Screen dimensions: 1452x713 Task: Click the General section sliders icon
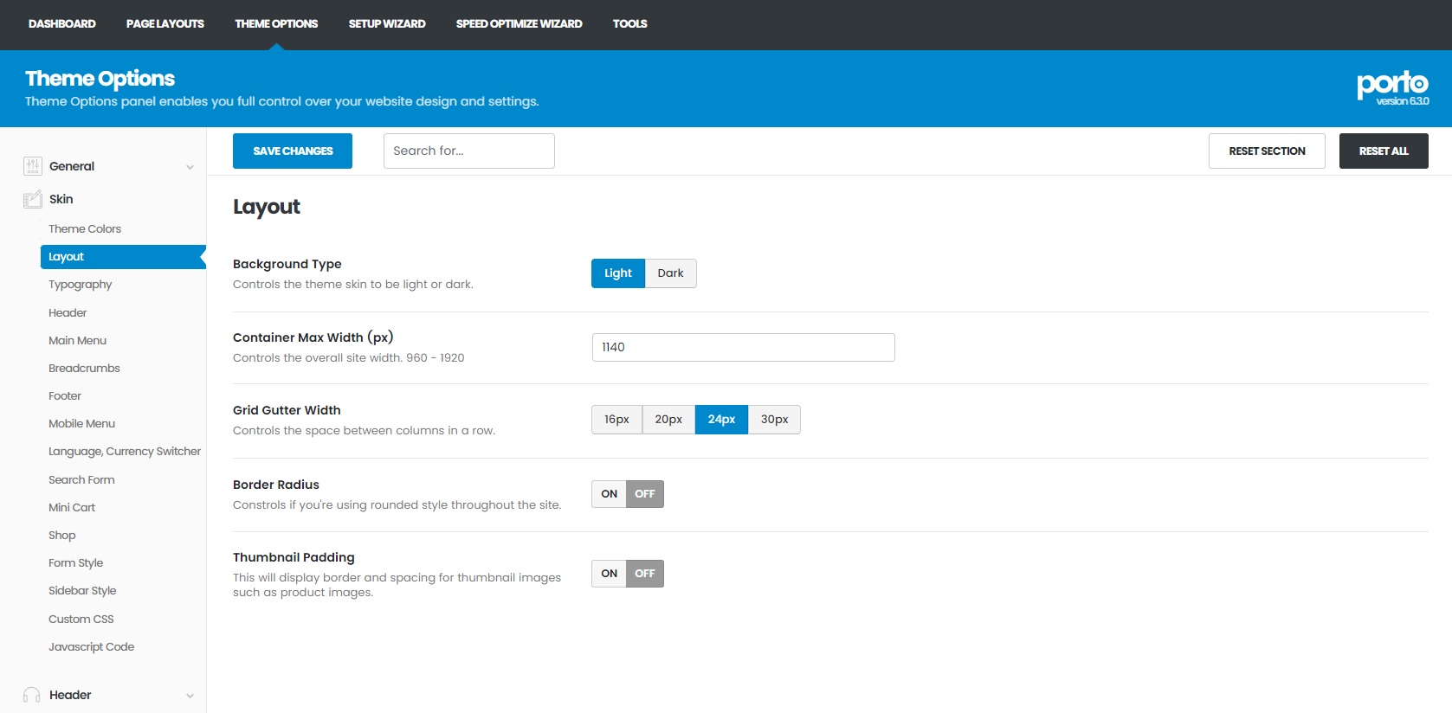pyautogui.click(x=33, y=166)
